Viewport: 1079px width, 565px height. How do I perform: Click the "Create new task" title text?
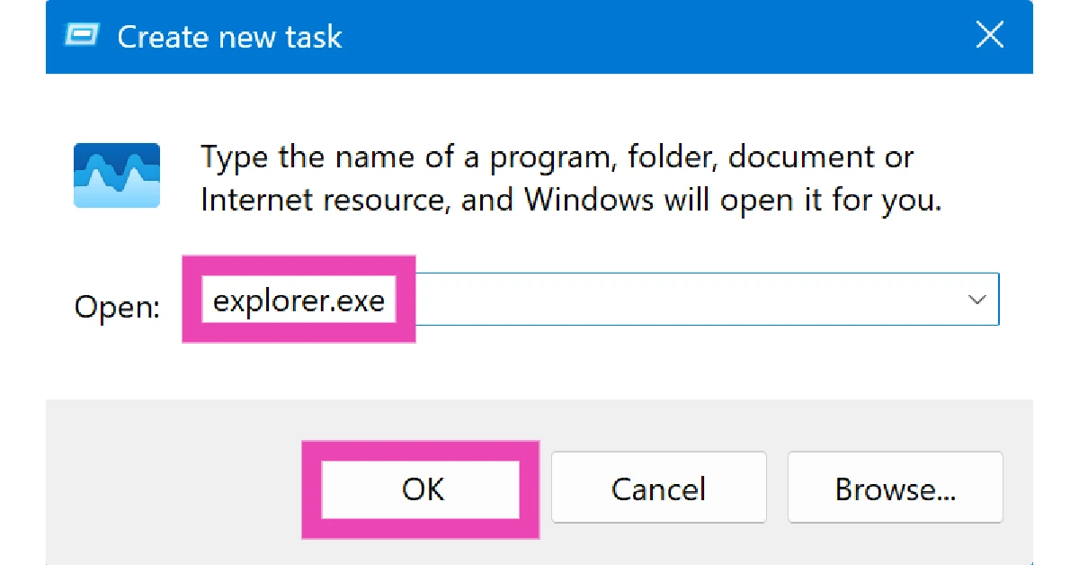[229, 37]
